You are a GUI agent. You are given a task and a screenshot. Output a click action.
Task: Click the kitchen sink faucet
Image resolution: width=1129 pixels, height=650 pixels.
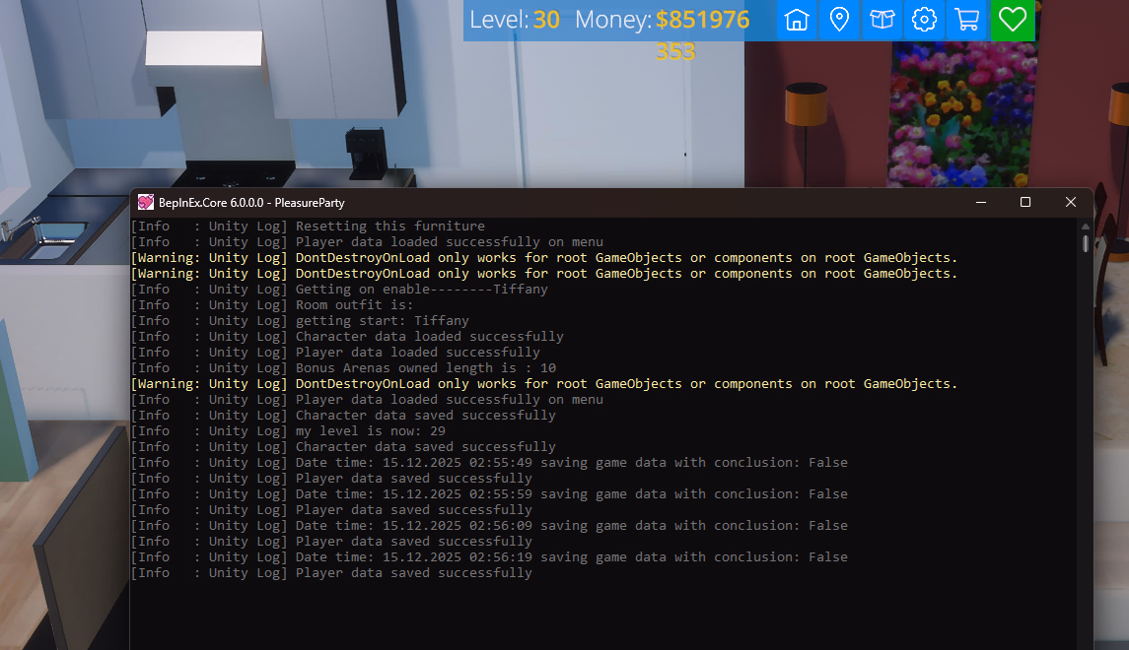coord(18,228)
